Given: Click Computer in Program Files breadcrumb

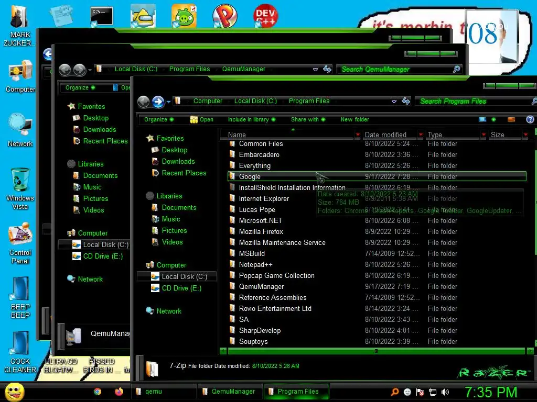Looking at the screenshot, I should click(x=208, y=101).
